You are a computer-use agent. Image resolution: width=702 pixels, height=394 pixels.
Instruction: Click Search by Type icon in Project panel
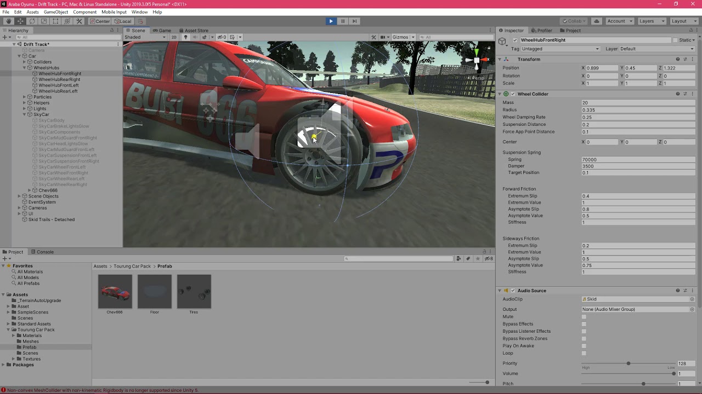[x=458, y=259]
